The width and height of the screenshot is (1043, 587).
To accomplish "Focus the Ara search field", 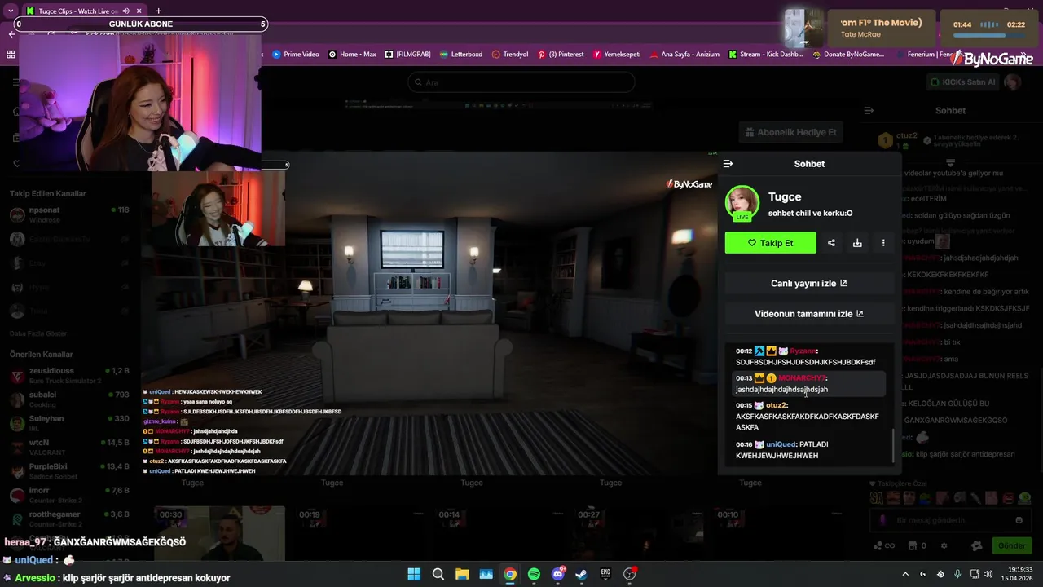I will pos(521,82).
